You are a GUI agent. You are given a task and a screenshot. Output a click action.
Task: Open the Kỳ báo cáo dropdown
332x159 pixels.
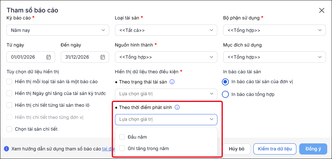pyautogui.click(x=58, y=30)
